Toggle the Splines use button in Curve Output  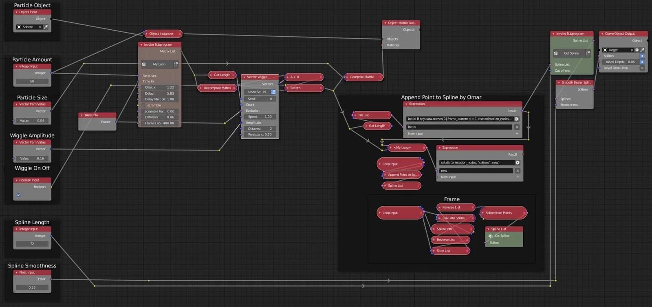click(642, 56)
